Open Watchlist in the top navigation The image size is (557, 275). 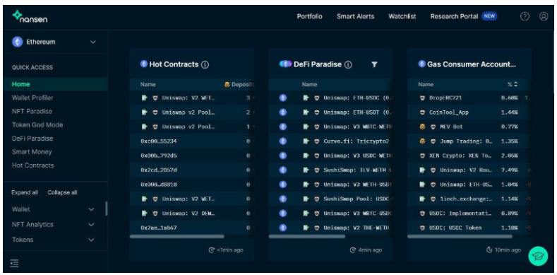pyautogui.click(x=402, y=16)
